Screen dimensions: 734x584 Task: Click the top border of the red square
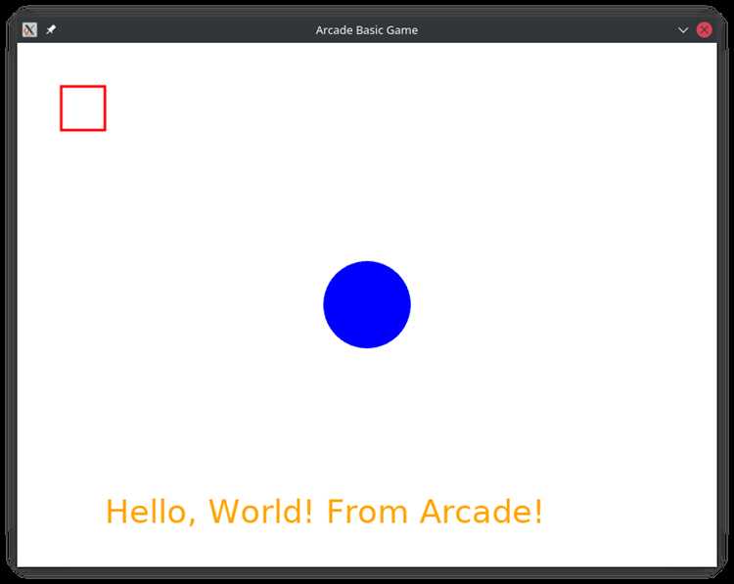pos(83,86)
